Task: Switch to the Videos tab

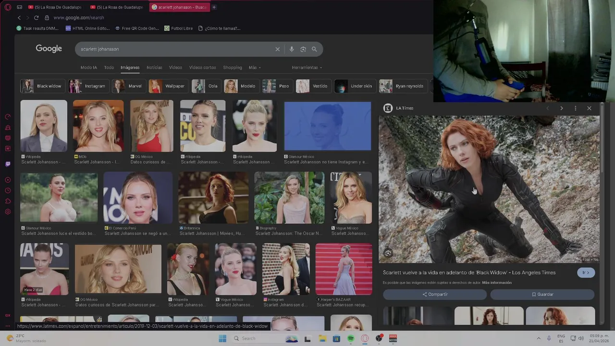Action: [x=175, y=67]
